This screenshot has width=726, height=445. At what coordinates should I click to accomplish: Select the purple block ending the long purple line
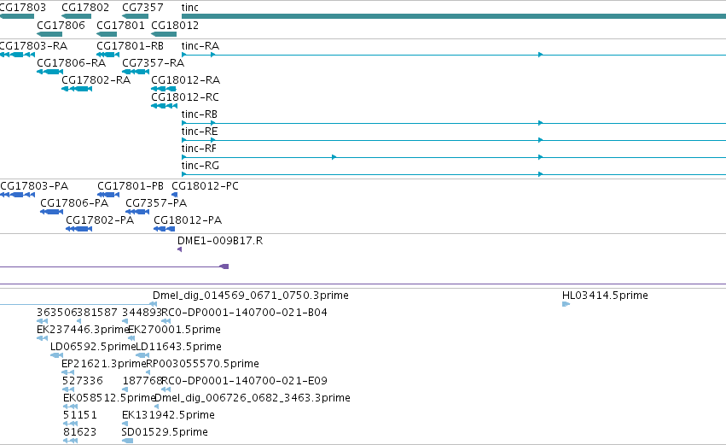click(x=224, y=266)
